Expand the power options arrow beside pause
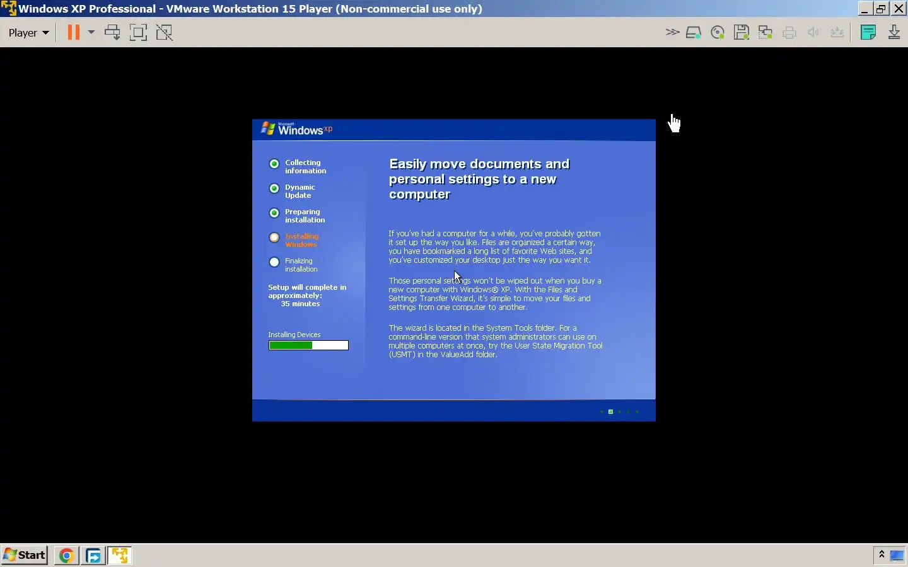This screenshot has height=567, width=908. (x=91, y=32)
